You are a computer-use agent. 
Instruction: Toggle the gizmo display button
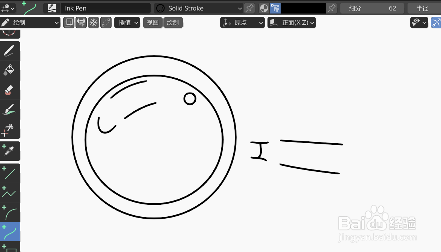[x=436, y=22]
